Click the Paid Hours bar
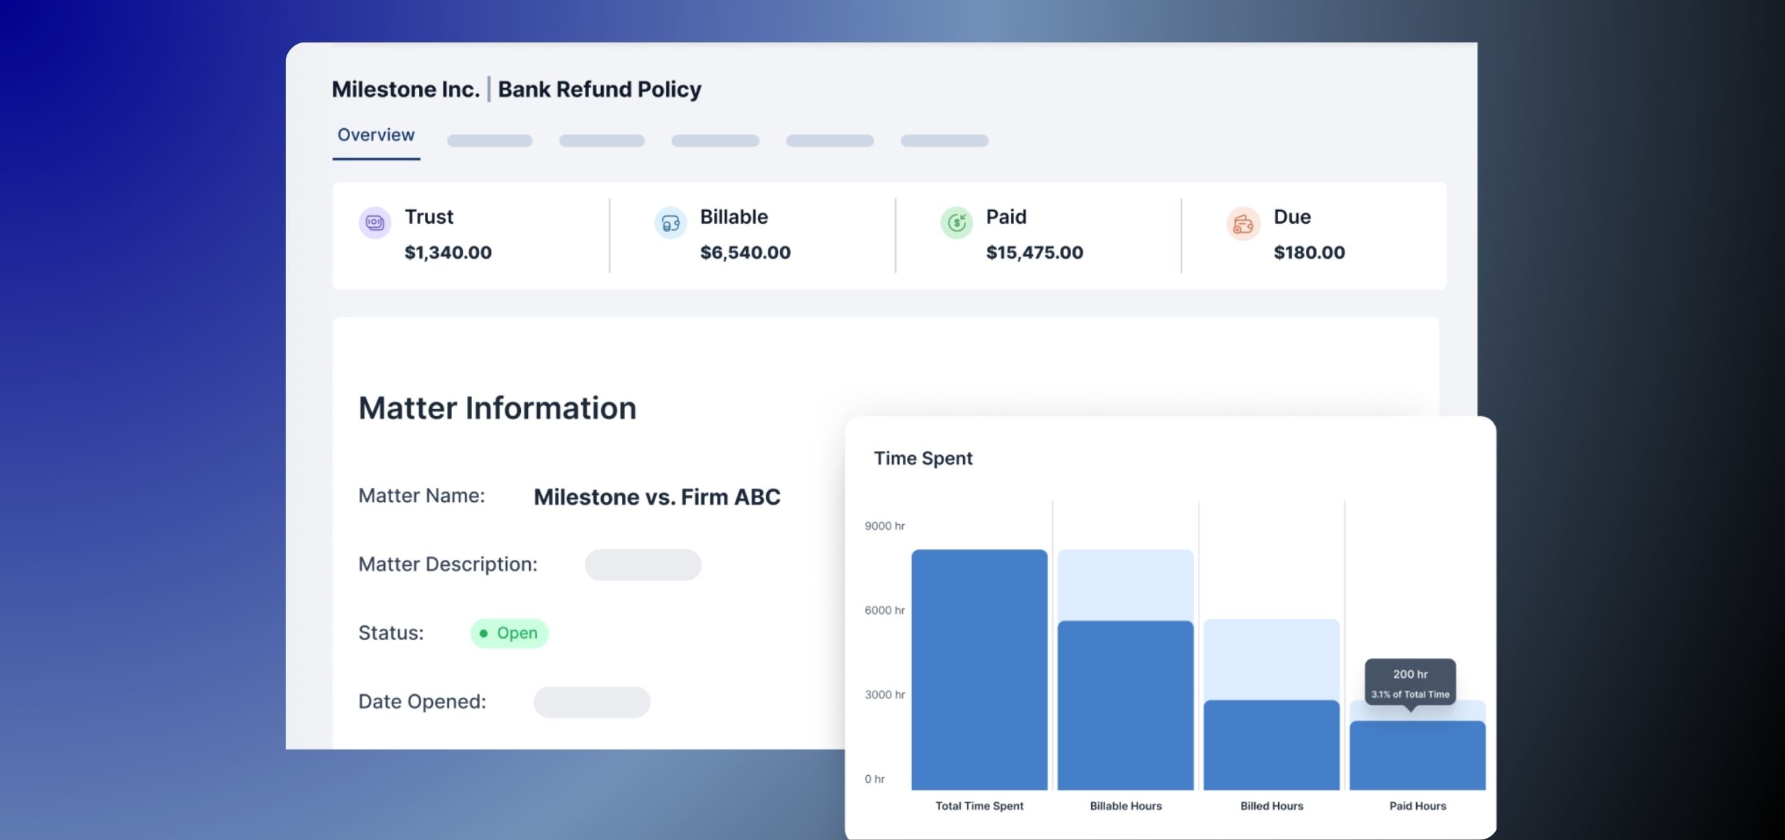1785x840 pixels. click(x=1417, y=756)
